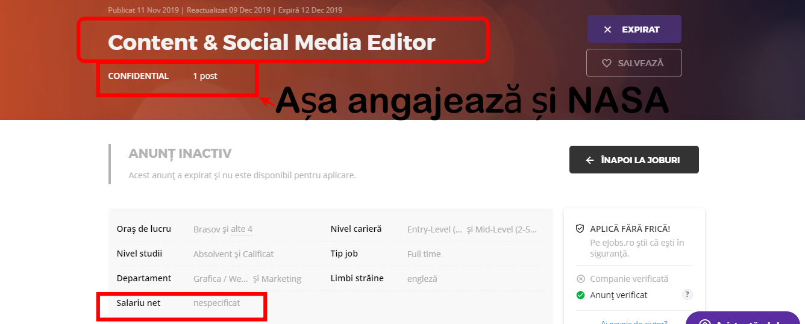Click the '1 post' text
This screenshot has height=324, width=805.
pyautogui.click(x=205, y=76)
